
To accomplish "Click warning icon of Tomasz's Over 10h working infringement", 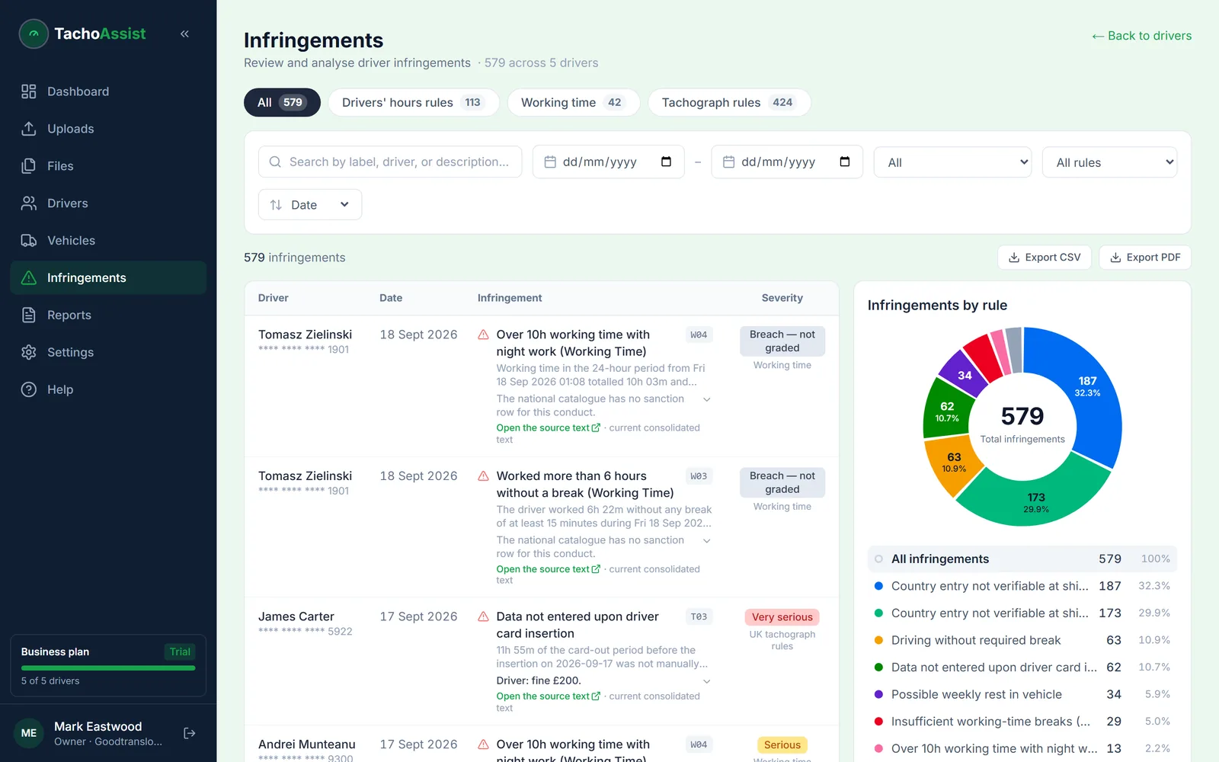I will point(483,335).
